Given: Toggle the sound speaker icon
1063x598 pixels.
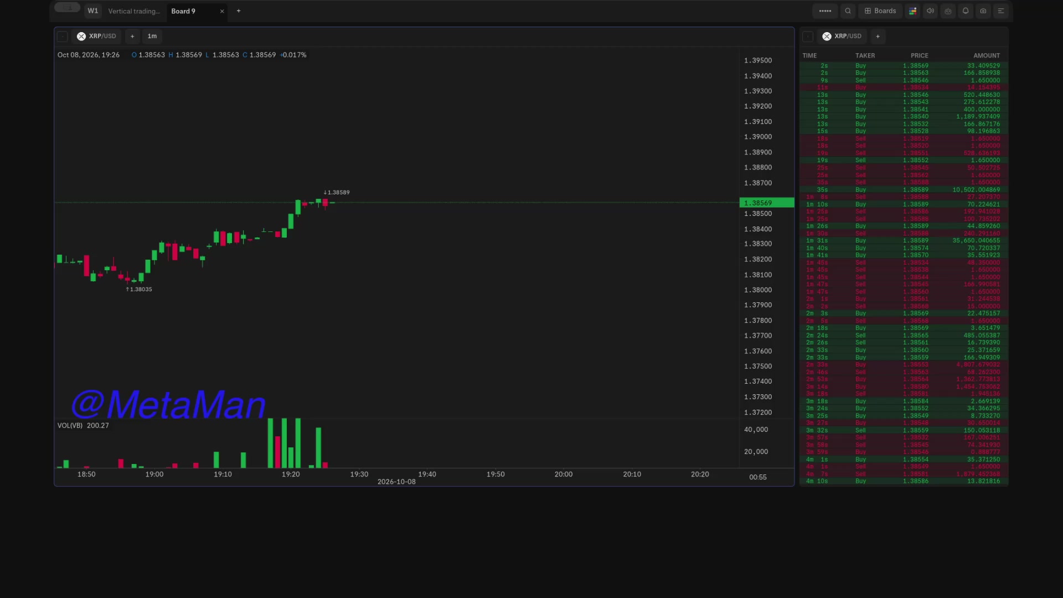Looking at the screenshot, I should pos(930,11).
